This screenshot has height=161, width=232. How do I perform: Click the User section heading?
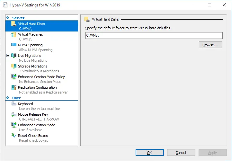click(16, 98)
